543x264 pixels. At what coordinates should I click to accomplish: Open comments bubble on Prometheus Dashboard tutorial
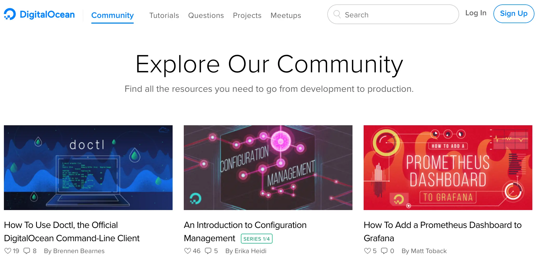[x=384, y=251]
